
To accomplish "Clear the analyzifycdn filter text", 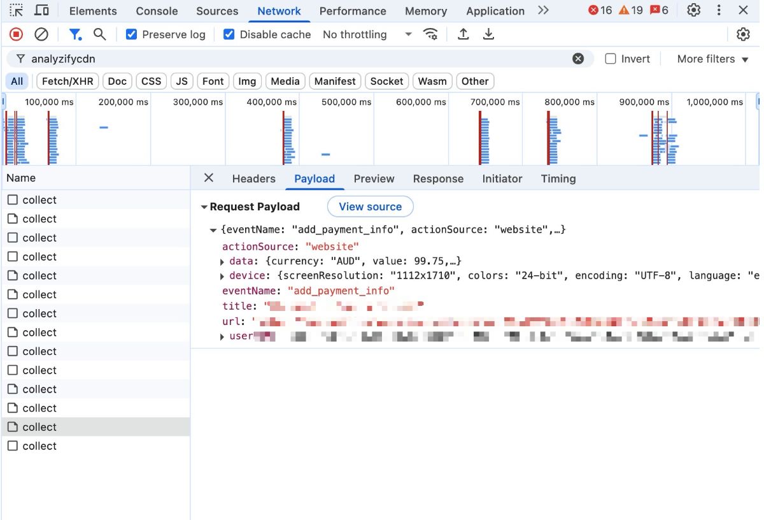I will 578,59.
